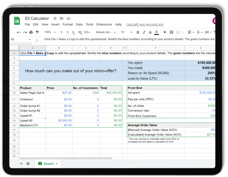Open vertical align dropdown

200,32
